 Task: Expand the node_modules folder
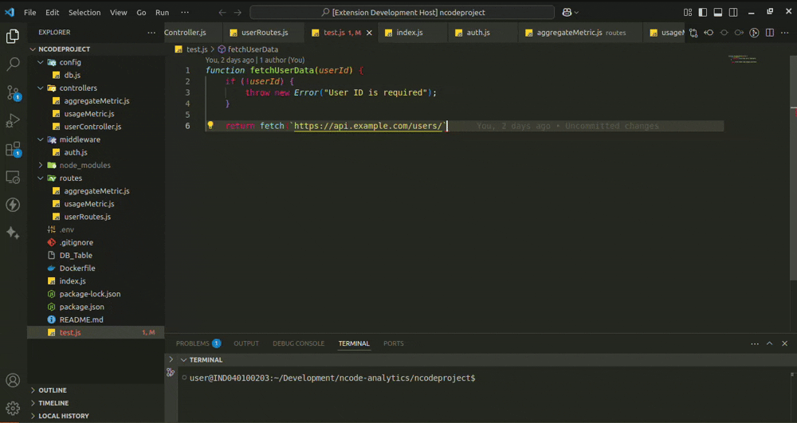pos(41,165)
